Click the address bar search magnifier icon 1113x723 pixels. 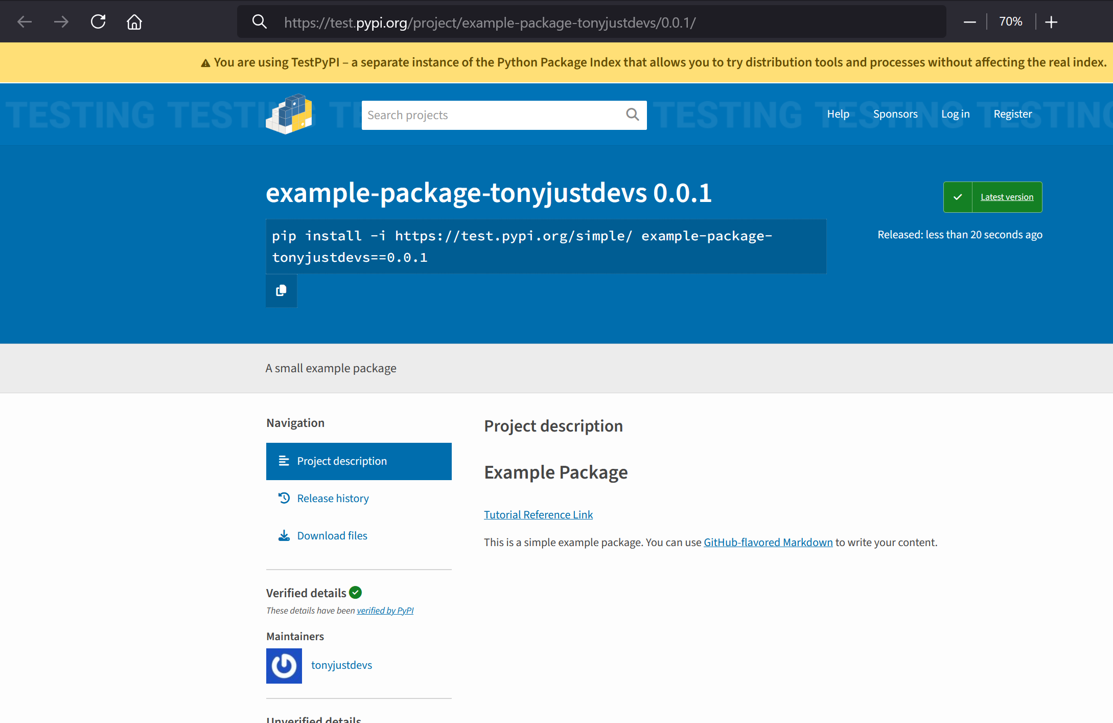point(260,21)
